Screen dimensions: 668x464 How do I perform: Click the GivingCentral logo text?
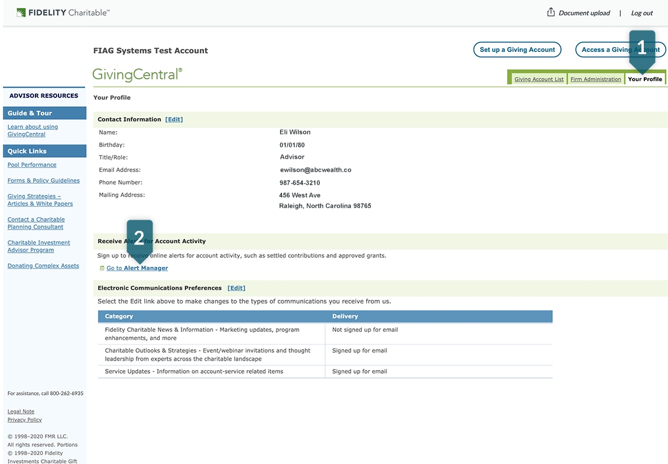click(137, 75)
